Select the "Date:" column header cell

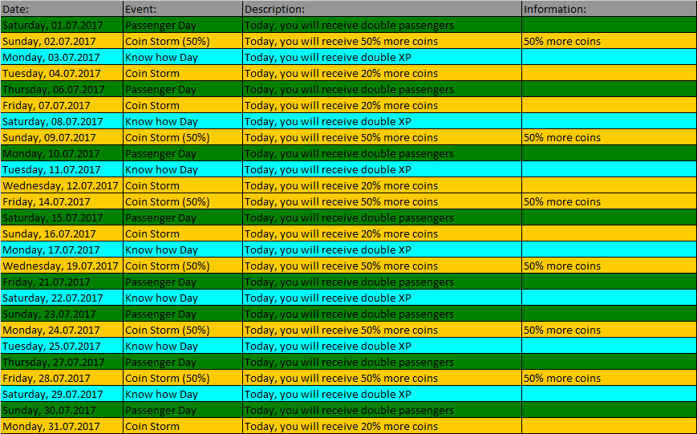pos(62,9)
